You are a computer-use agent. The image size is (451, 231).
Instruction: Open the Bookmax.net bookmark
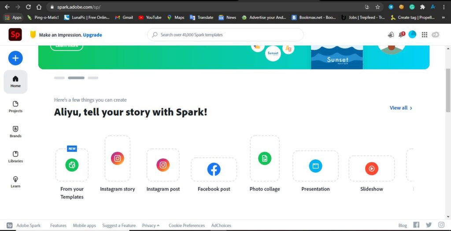click(314, 18)
